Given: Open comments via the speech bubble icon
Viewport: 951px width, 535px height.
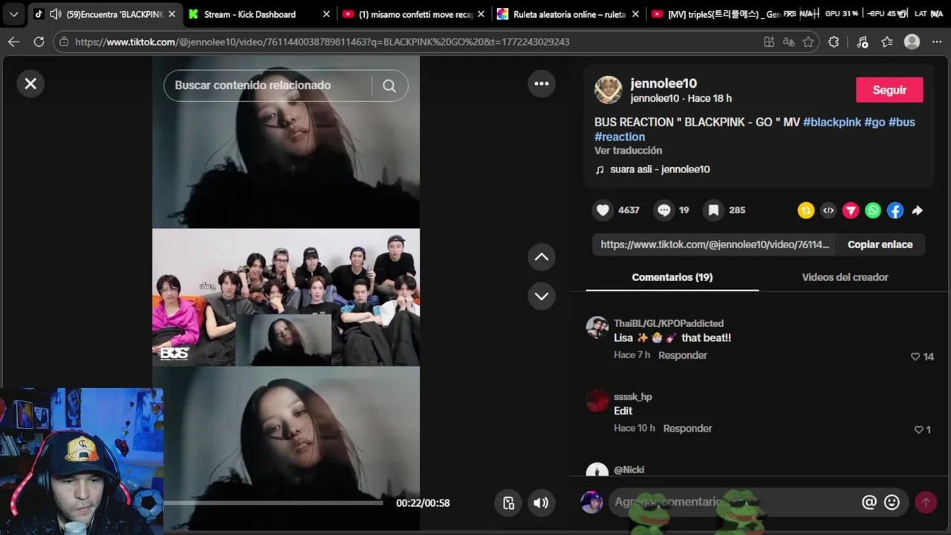Looking at the screenshot, I should 664,210.
